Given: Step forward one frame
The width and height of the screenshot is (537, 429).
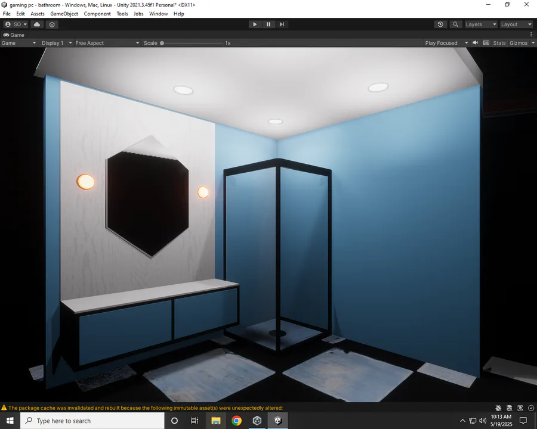Looking at the screenshot, I should 282,24.
